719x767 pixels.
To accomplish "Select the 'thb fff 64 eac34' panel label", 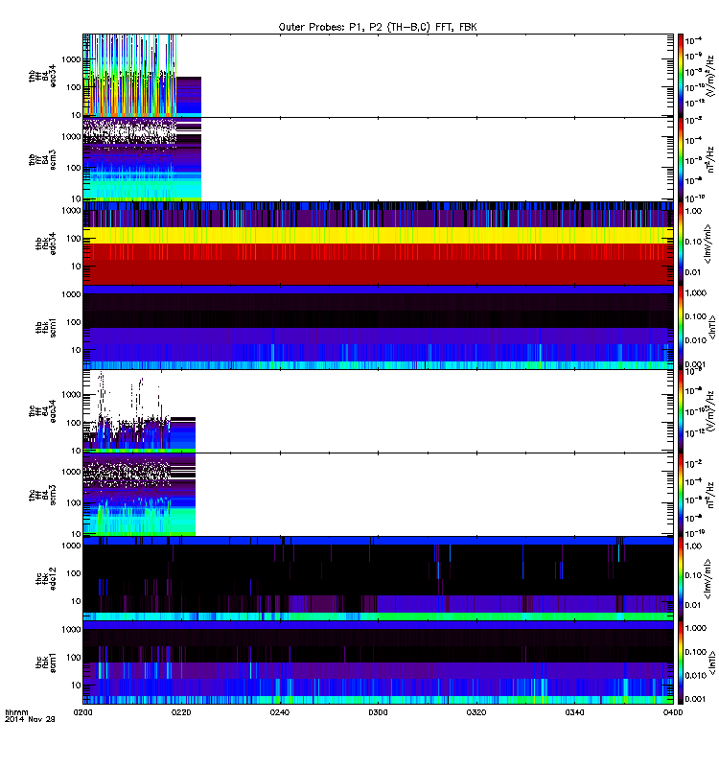I will 42,76.
